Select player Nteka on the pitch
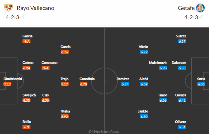 [x=65, y=111]
